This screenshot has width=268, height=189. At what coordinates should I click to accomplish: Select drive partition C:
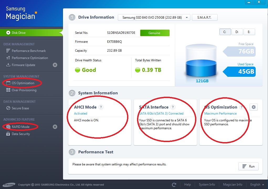click(225, 32)
